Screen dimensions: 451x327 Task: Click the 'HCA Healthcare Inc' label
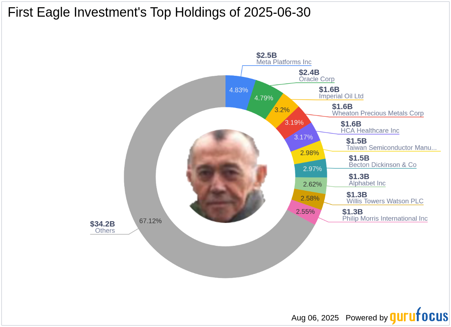click(x=370, y=131)
